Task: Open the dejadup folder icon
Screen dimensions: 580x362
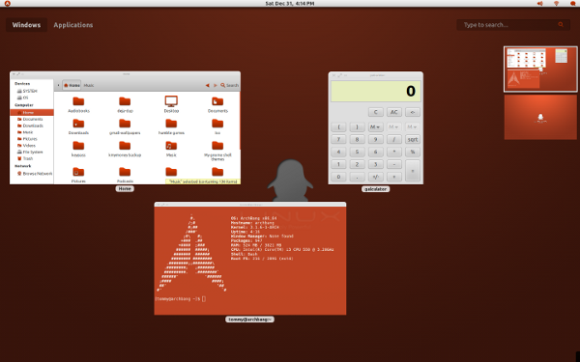Action: pos(125,101)
